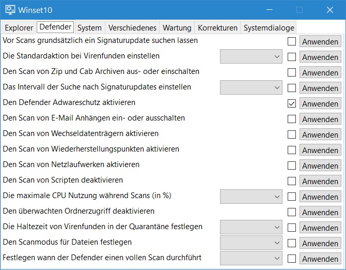Select the Systemdialoge tab
This screenshot has height=270, width=346.
(269, 27)
